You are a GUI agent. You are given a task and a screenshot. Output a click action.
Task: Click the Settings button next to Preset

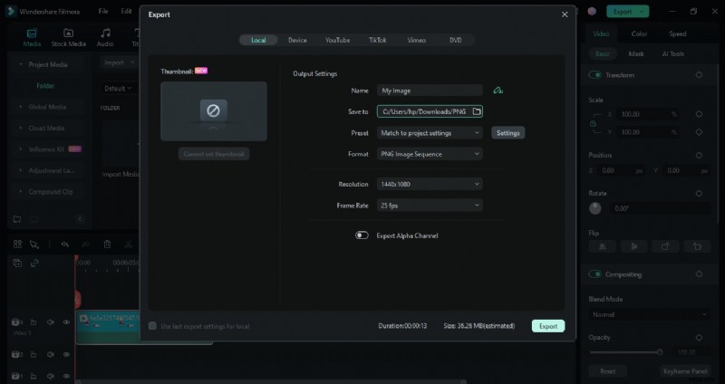[508, 133]
